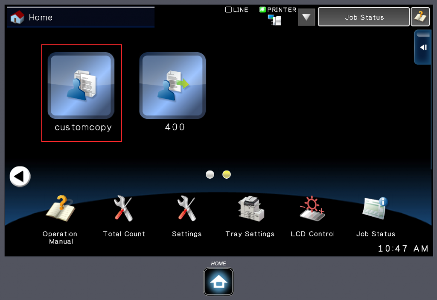437x300 pixels.
Task: Click the Job Status button at top
Action: click(x=364, y=17)
